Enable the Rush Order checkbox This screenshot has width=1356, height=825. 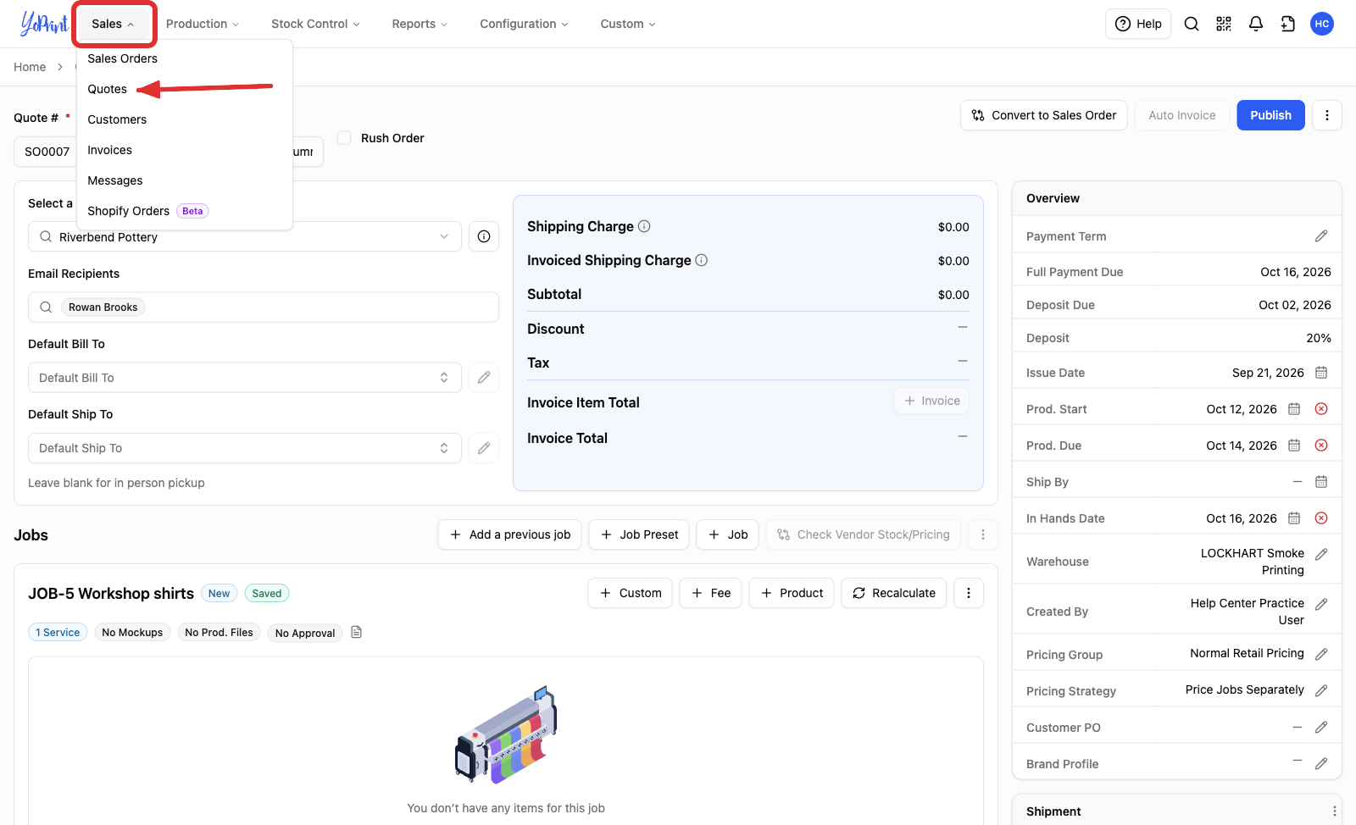344,137
